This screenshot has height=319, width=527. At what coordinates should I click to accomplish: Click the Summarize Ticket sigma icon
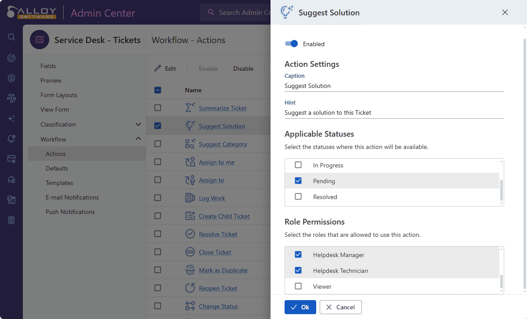click(x=190, y=108)
